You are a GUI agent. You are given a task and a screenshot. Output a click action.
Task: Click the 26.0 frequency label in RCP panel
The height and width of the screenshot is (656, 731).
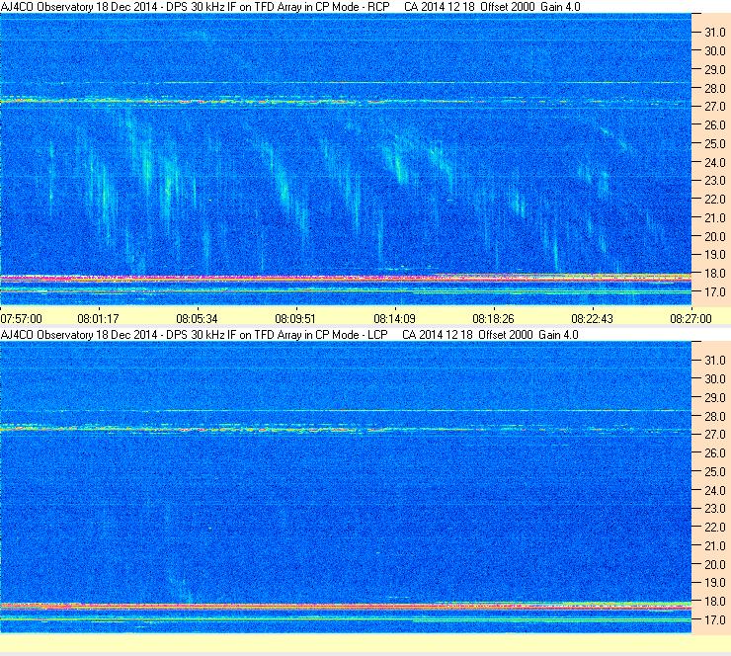tap(715, 125)
